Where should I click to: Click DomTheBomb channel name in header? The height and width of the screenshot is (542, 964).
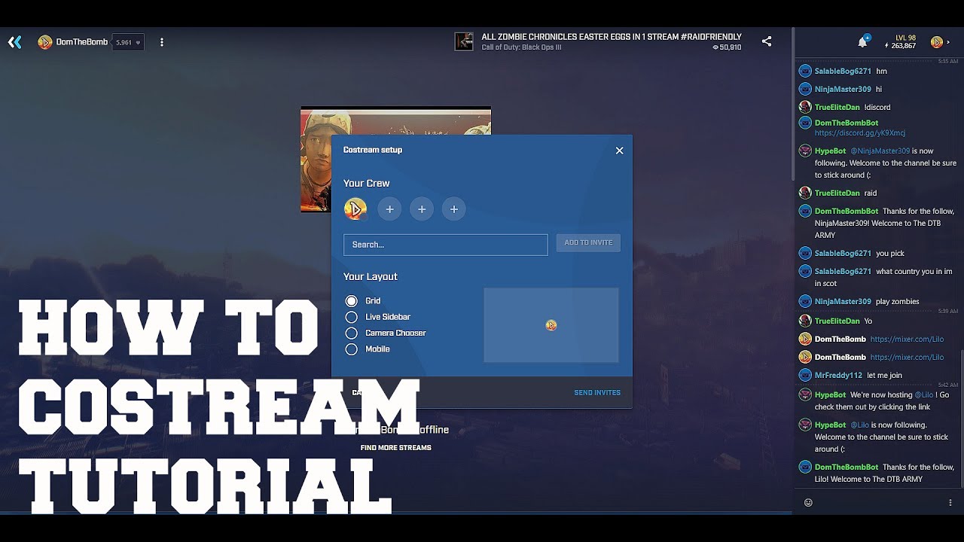point(82,42)
